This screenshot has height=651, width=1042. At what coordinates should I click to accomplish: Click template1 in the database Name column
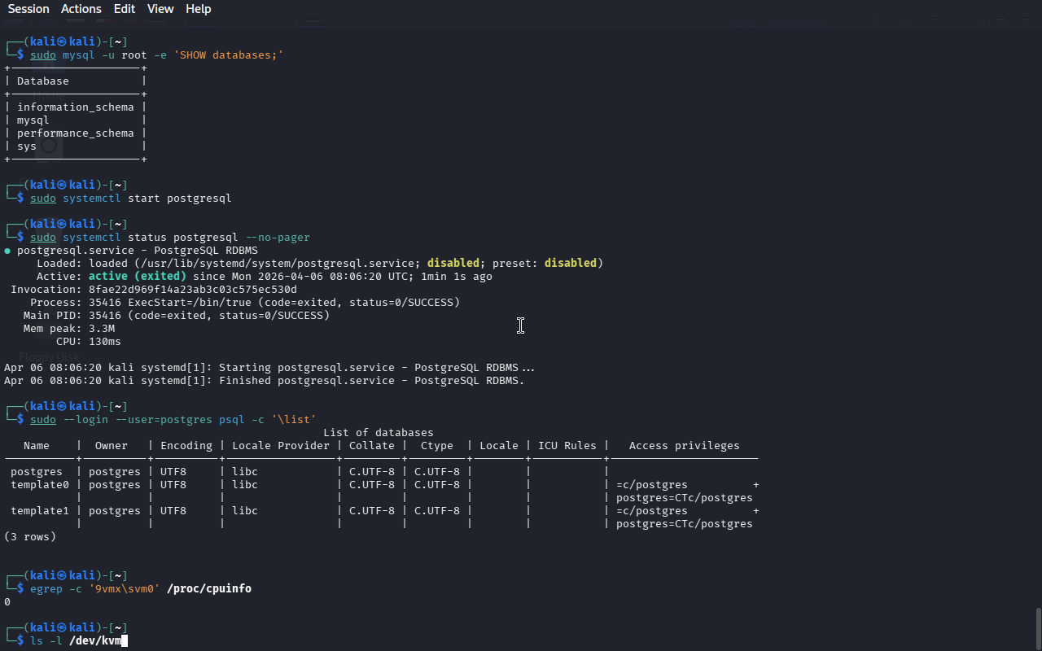pyautogui.click(x=37, y=511)
